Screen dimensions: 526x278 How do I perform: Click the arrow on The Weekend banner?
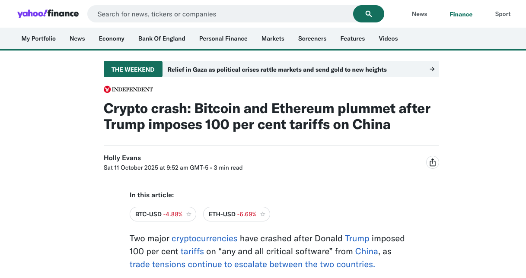(x=432, y=69)
